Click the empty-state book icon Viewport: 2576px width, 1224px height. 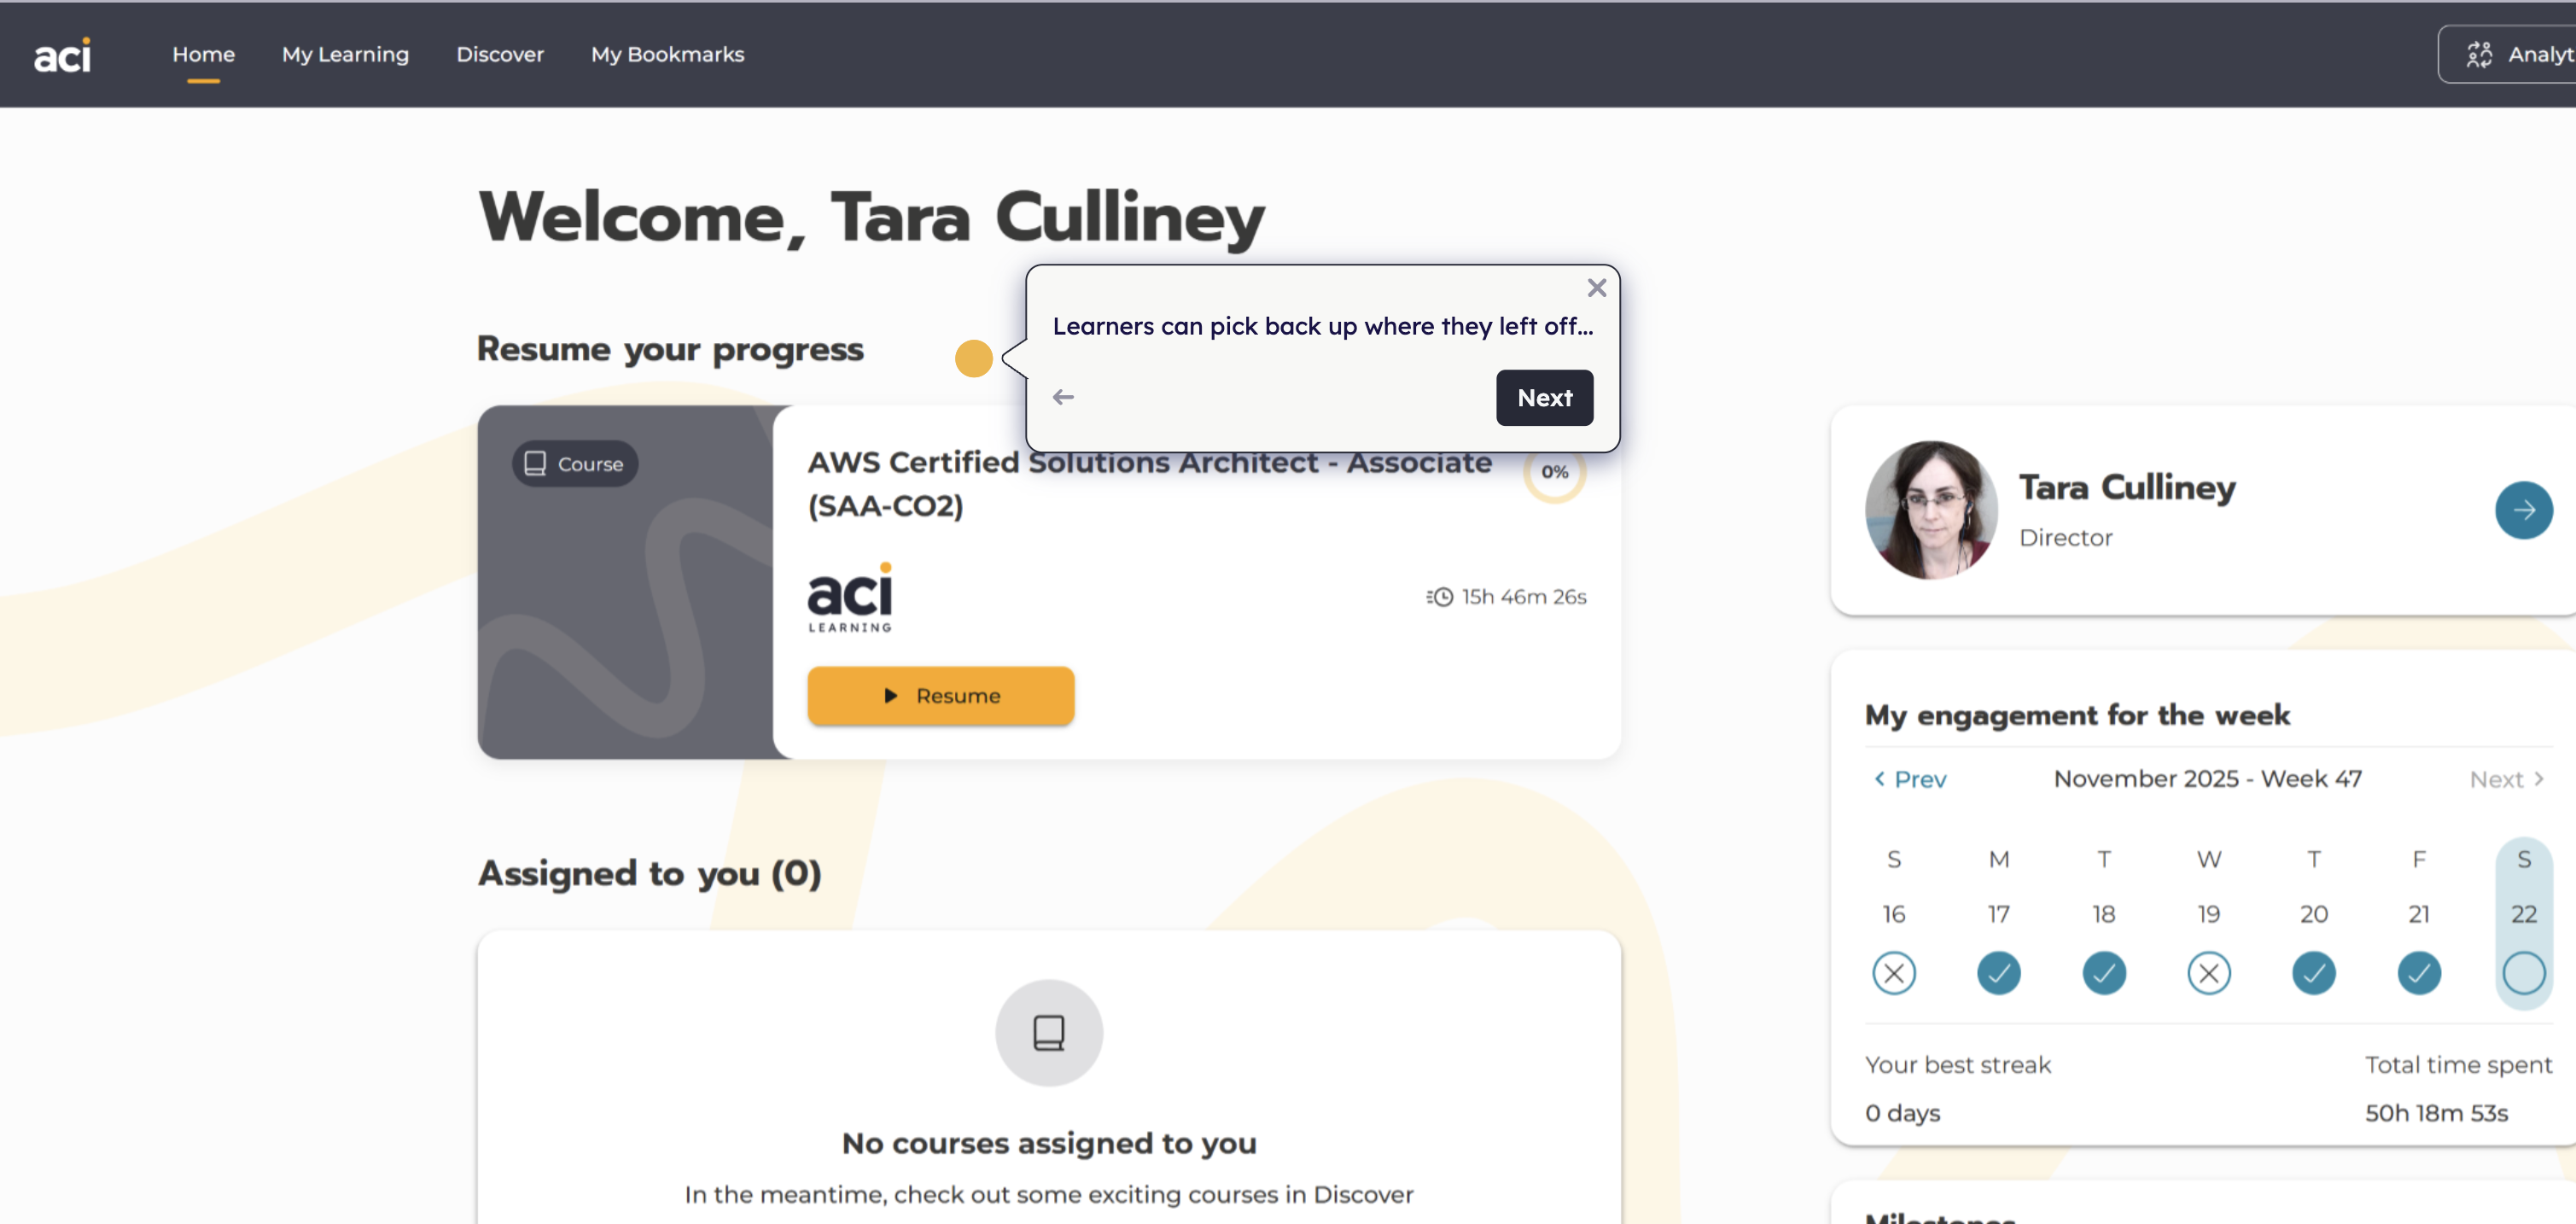coord(1048,1032)
